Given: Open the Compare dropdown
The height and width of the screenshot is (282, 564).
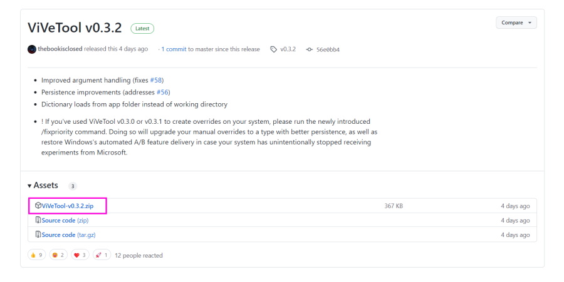Looking at the screenshot, I should coord(516,23).
